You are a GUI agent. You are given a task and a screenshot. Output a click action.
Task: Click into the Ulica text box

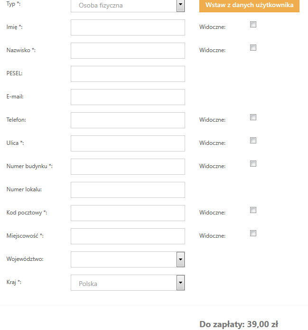click(x=128, y=143)
